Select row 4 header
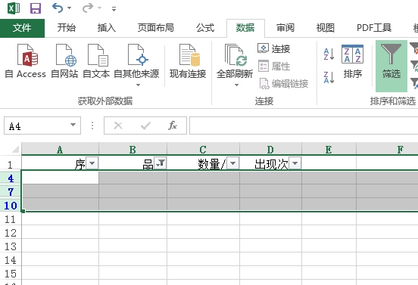The height and width of the screenshot is (285, 418). pos(11,178)
